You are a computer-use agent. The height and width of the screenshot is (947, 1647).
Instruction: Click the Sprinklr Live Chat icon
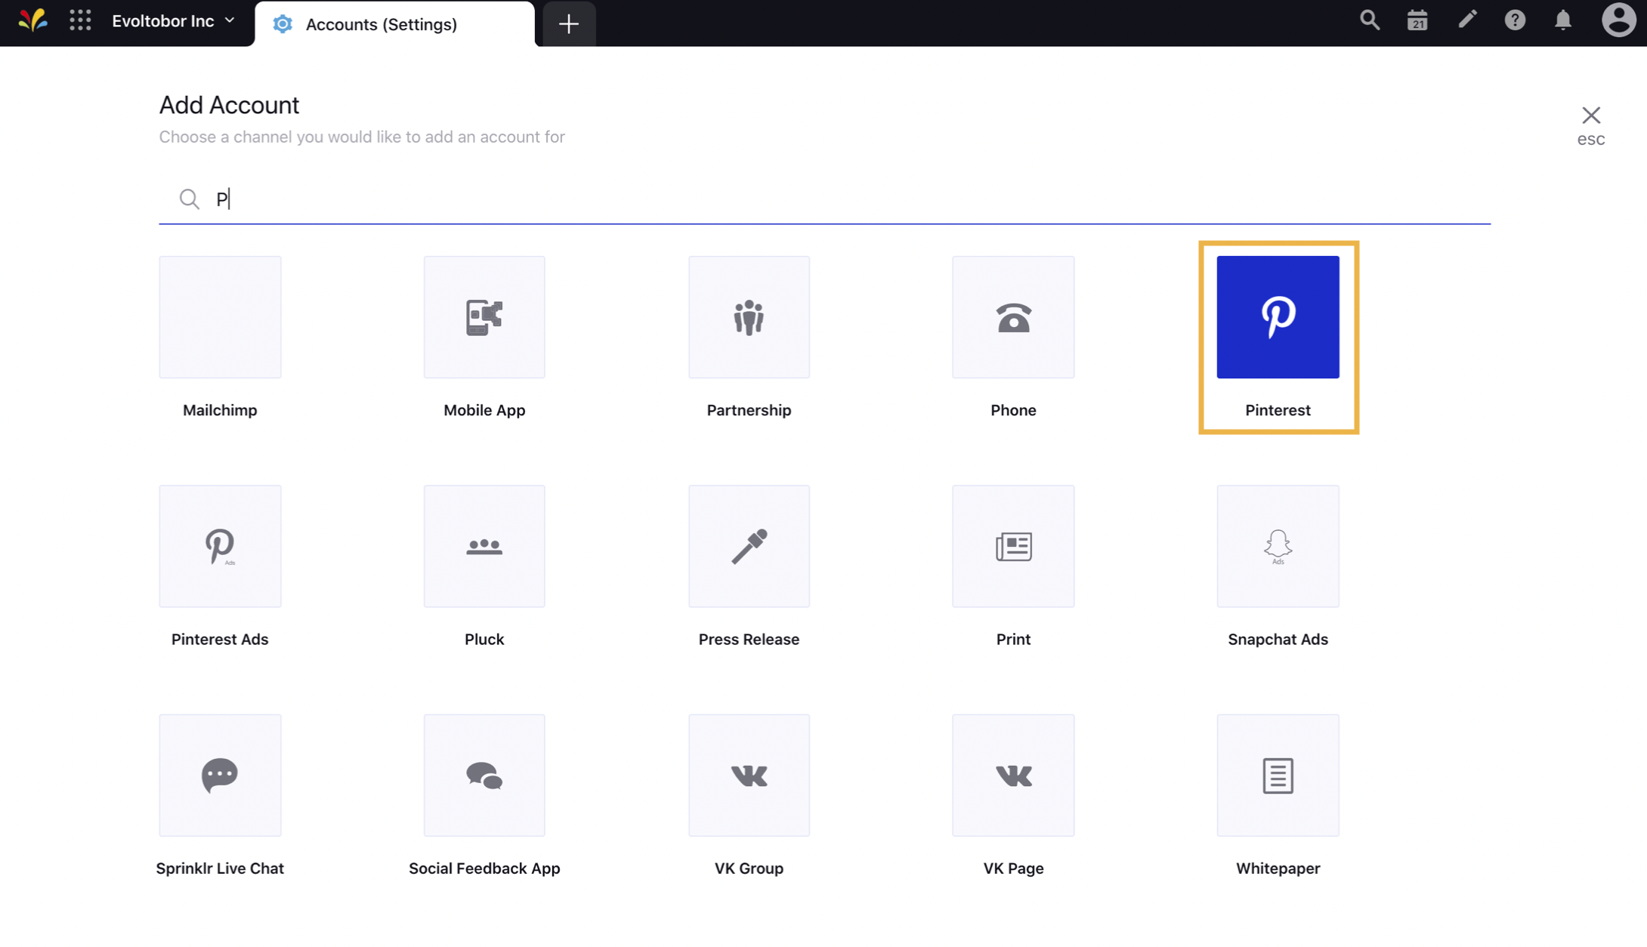[219, 774]
